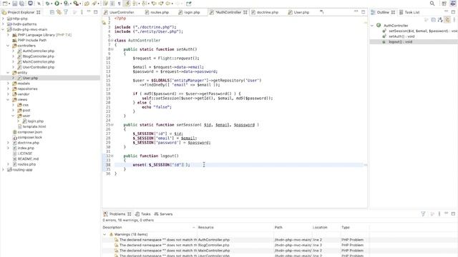The height and width of the screenshot is (257, 458).
Task: Click the Profile launch icon
Action: (67, 4)
